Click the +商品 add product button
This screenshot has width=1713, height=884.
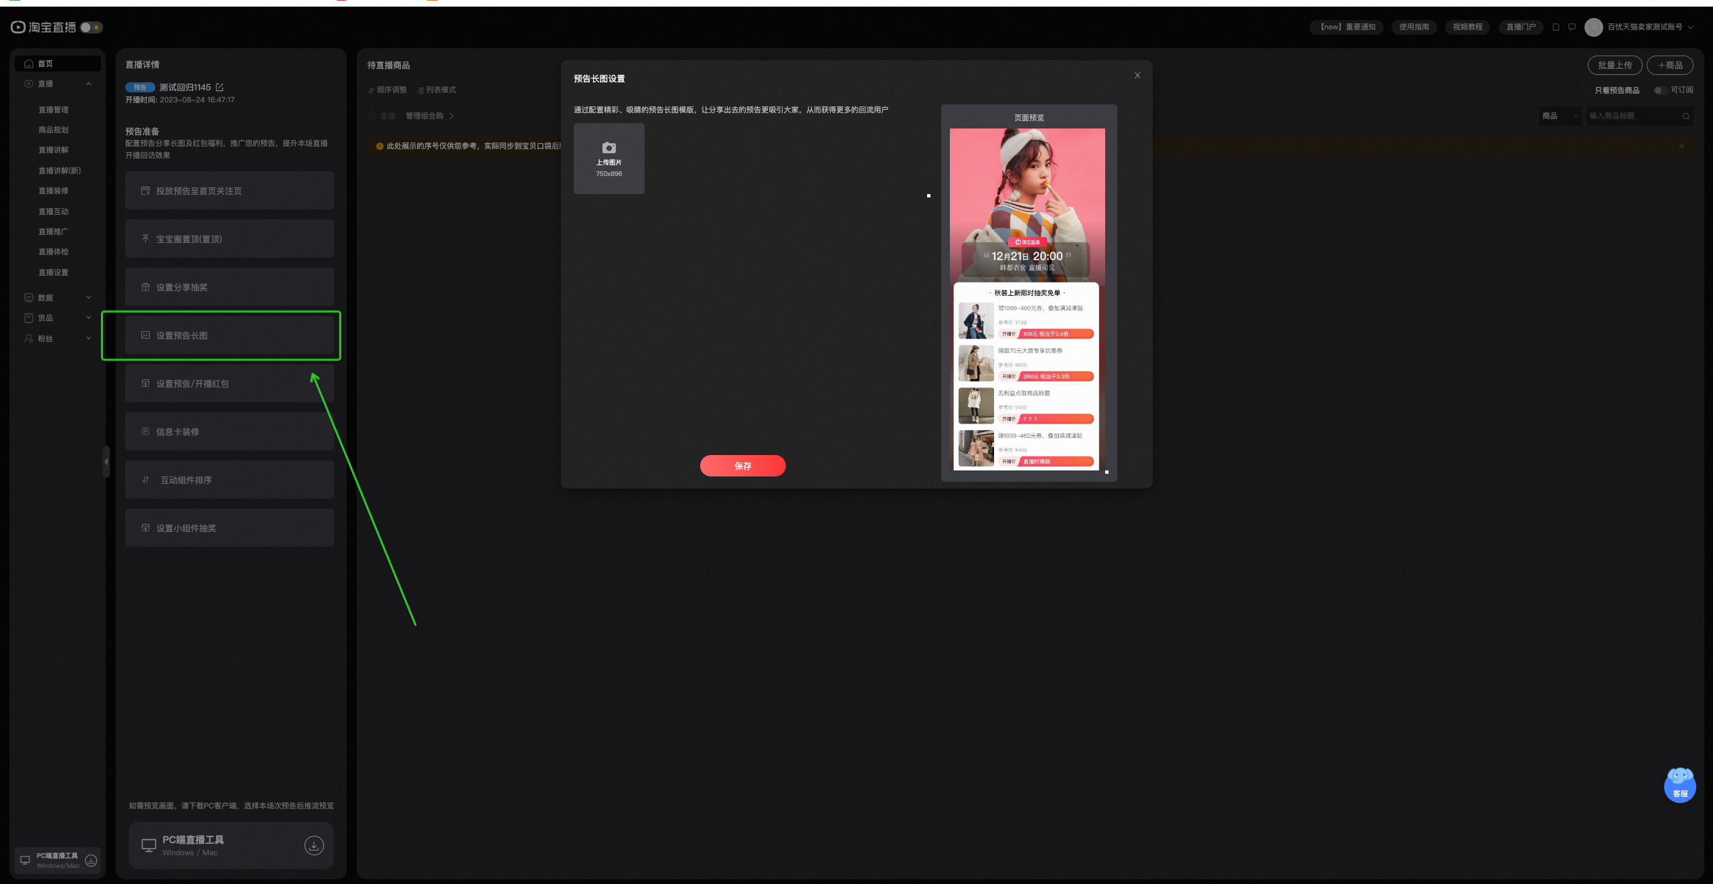point(1669,65)
